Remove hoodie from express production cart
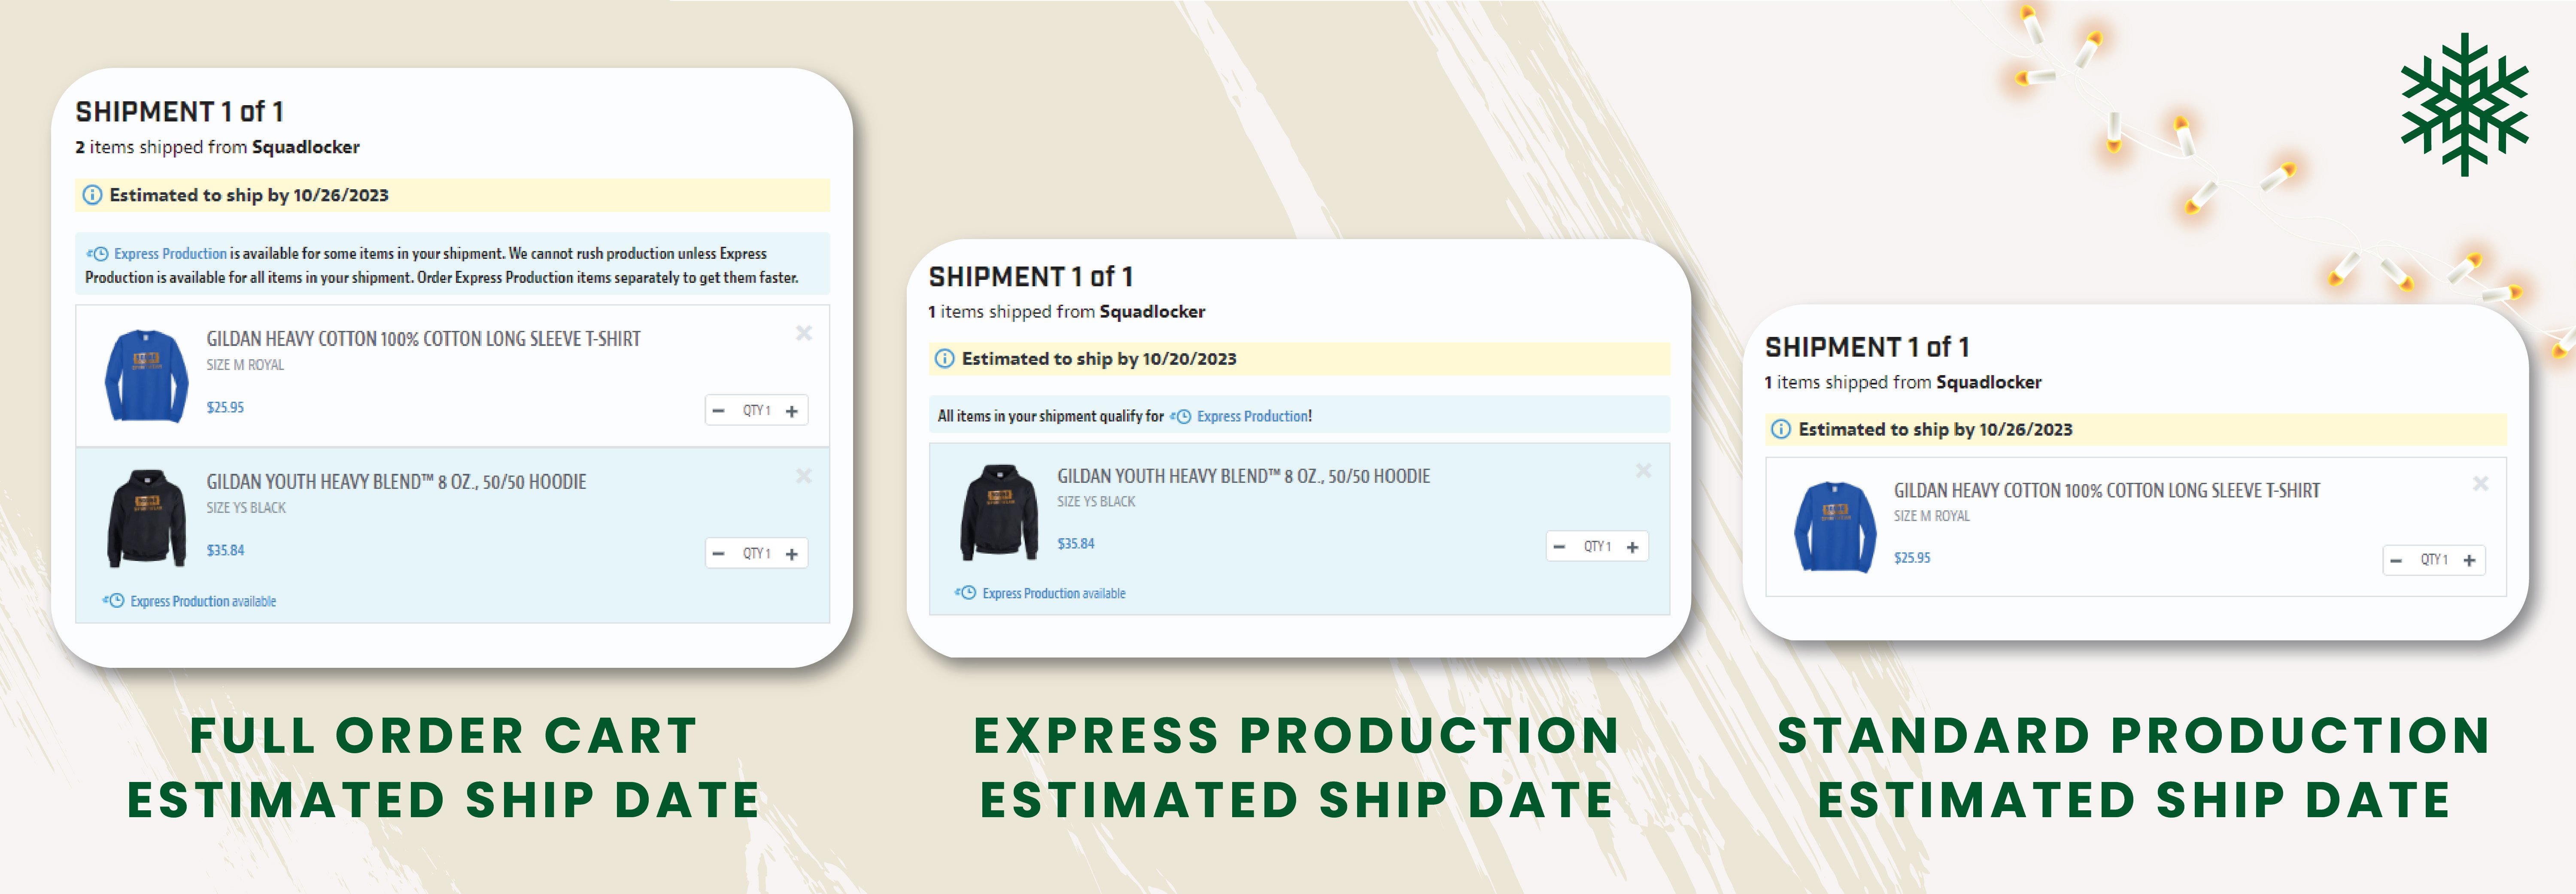This screenshot has width=2576, height=894. click(x=1643, y=470)
